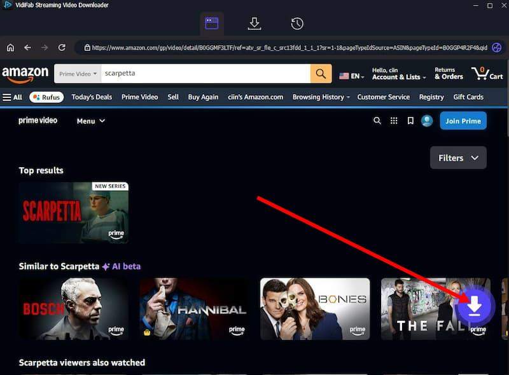The image size is (509, 375).
Task: Open the Sell page
Action: [173, 97]
